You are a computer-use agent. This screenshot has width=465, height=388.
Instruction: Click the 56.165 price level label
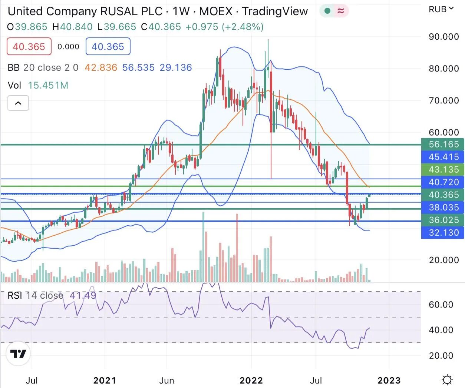pos(443,144)
